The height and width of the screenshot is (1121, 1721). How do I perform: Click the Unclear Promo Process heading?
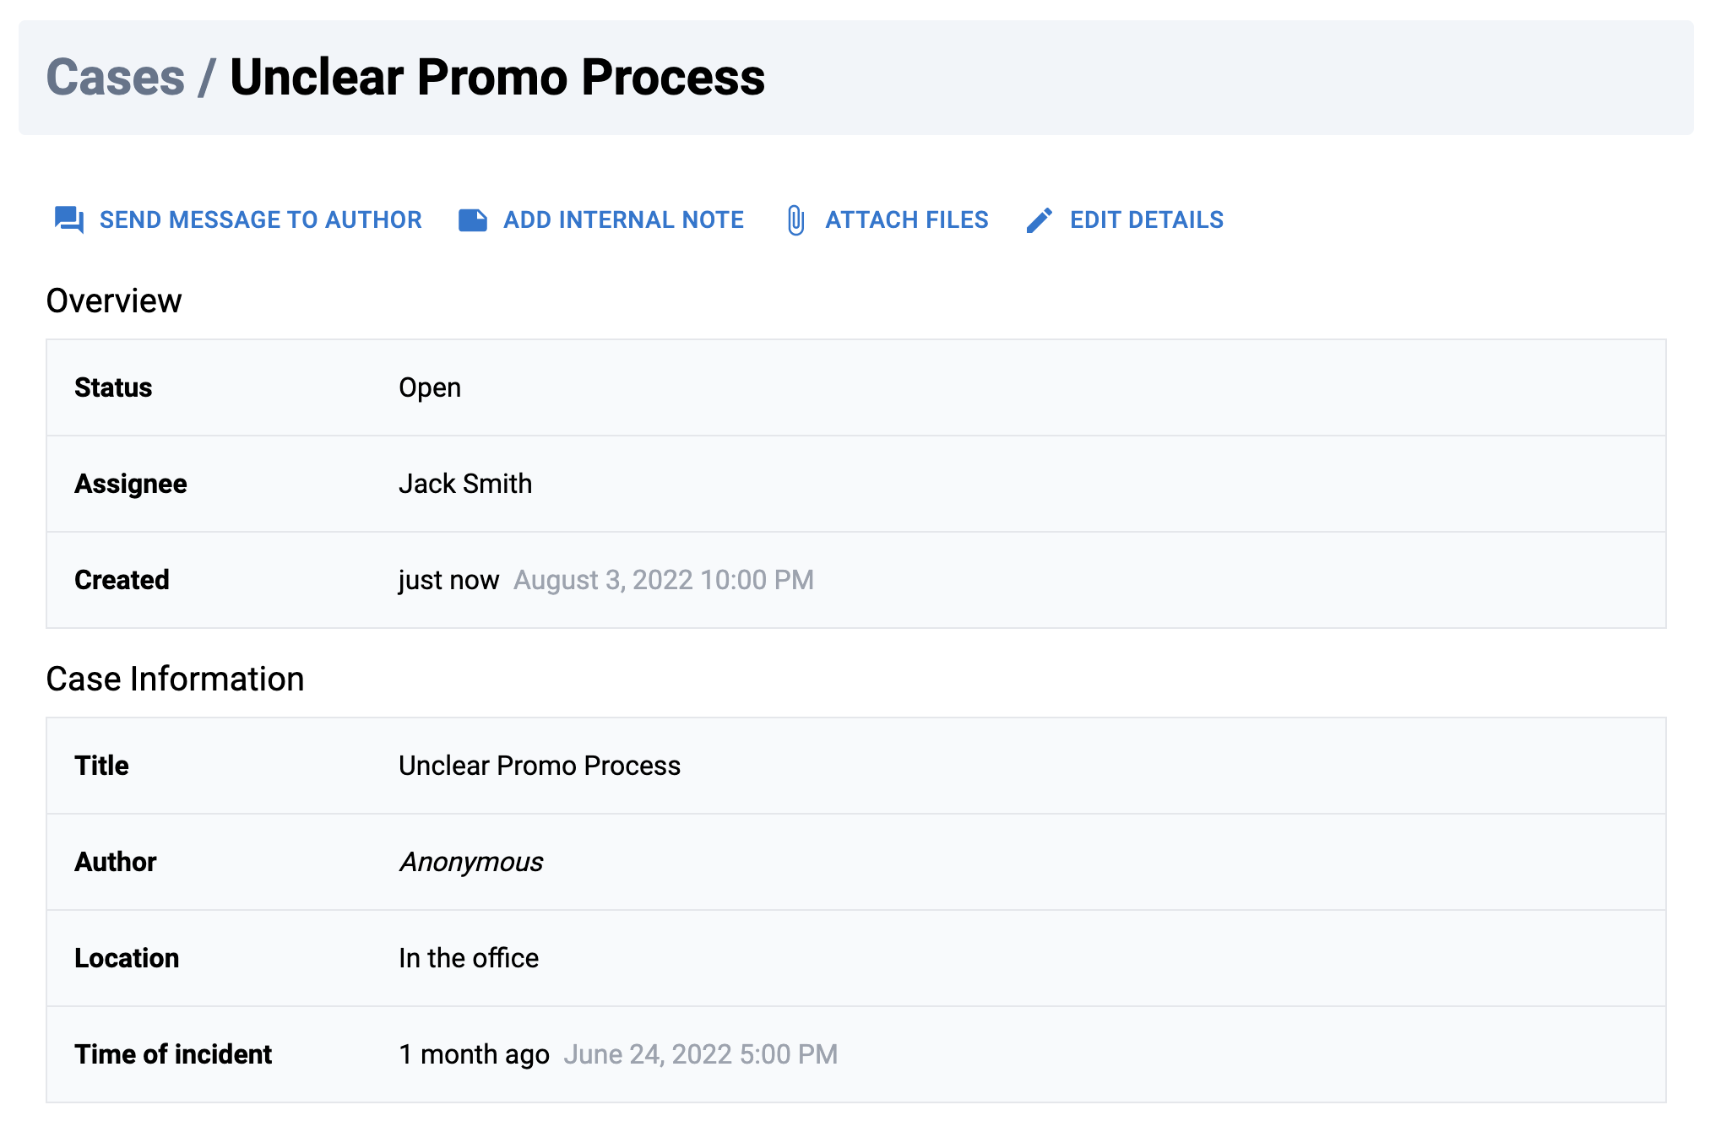point(497,78)
